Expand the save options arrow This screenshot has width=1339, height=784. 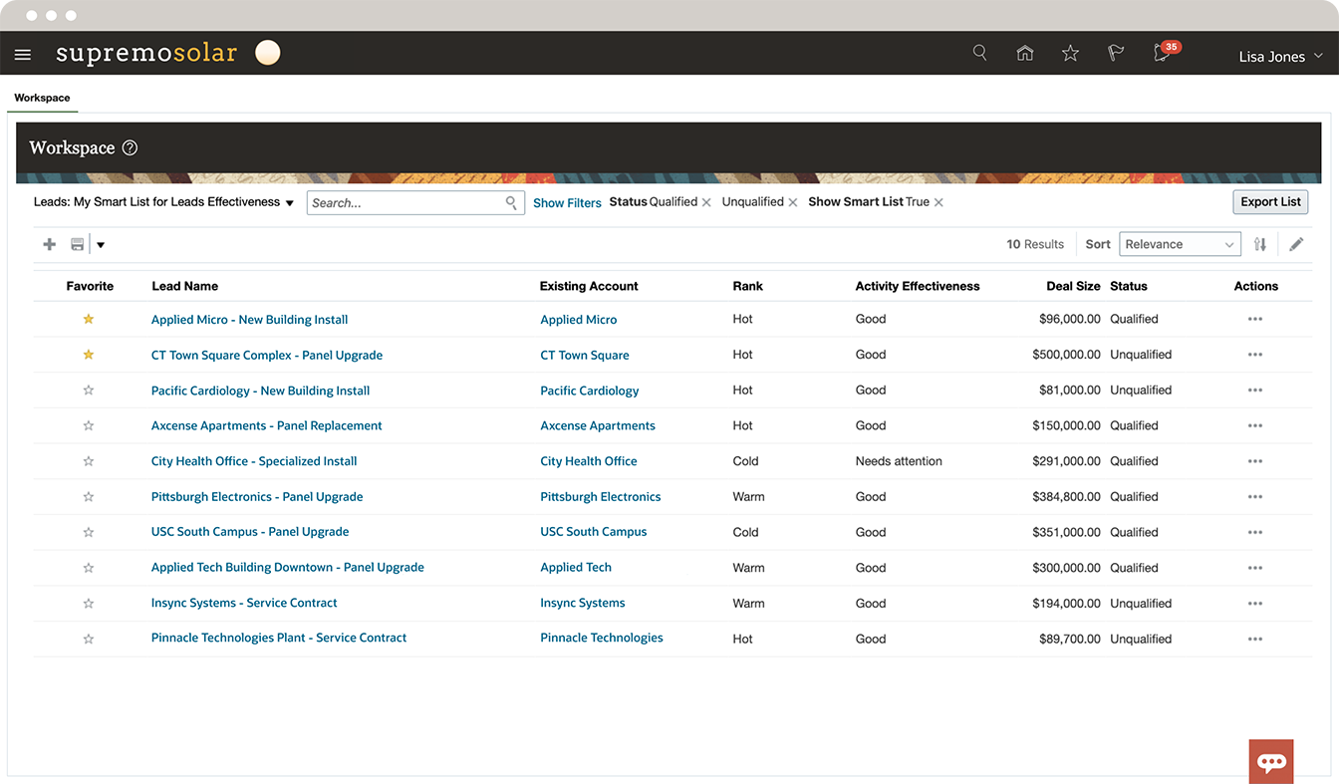pyautogui.click(x=100, y=243)
